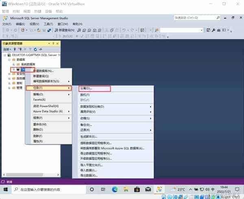Open Object Explorer window position dropdown arrow
Viewport: 244px width, 199px height.
pos(49,44)
